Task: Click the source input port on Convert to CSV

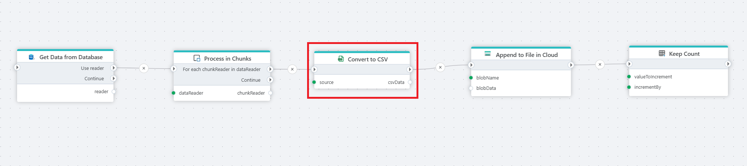Action: pos(314,82)
